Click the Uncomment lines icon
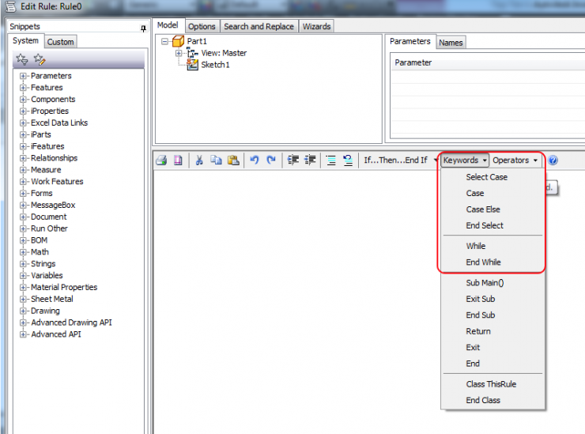Screen dimensions: 585x434 348,160
